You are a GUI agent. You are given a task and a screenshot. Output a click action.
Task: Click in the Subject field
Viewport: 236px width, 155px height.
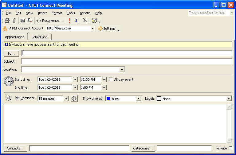(127, 61)
